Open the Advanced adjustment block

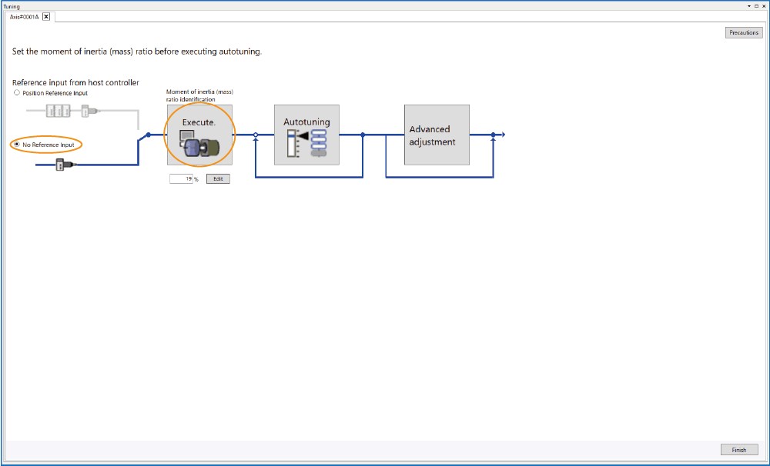[437, 135]
